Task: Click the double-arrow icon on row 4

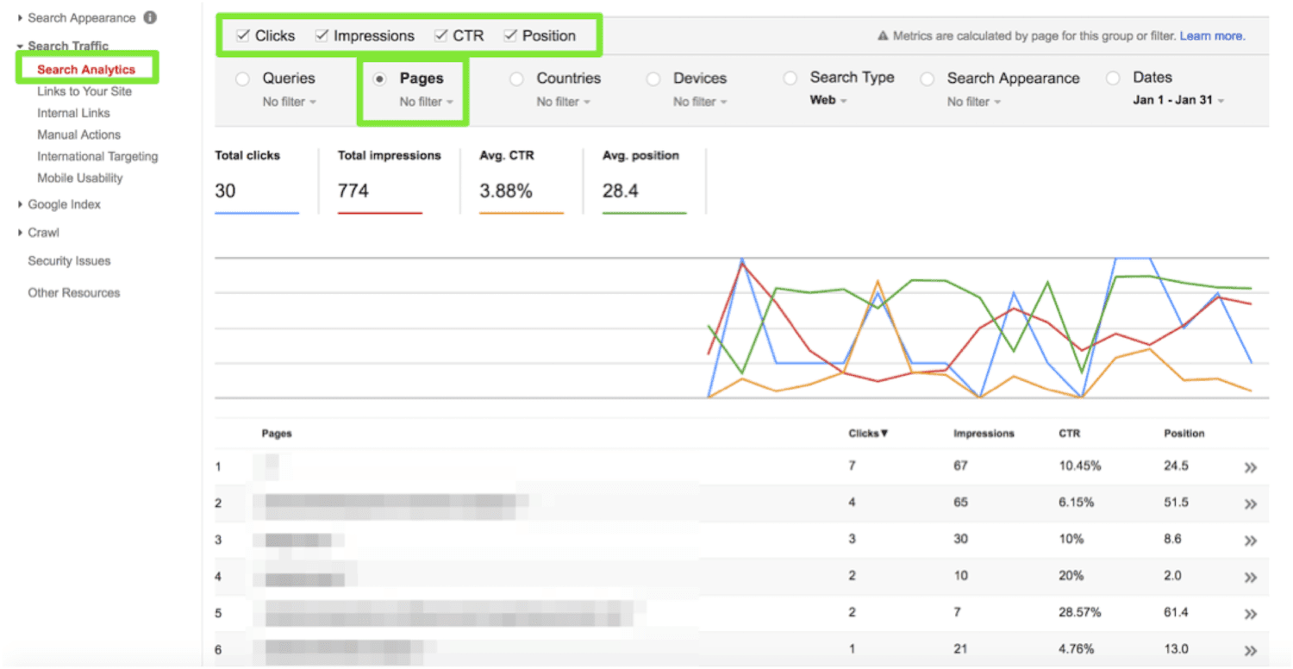Action: click(x=1251, y=576)
